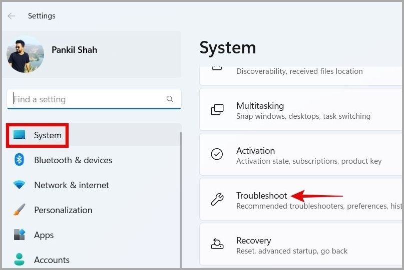Click the Wi-Fi icon in the sidebar
Viewport: 404px width, 270px height.
[20, 185]
